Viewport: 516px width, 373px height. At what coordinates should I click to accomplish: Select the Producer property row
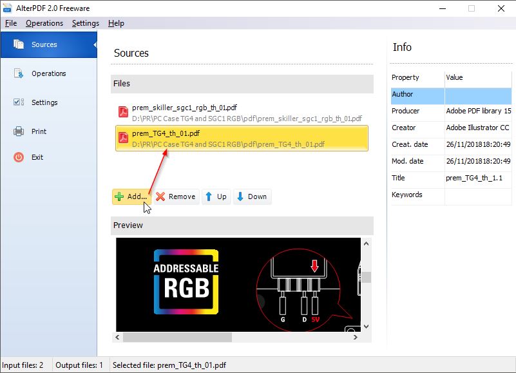[451, 113]
